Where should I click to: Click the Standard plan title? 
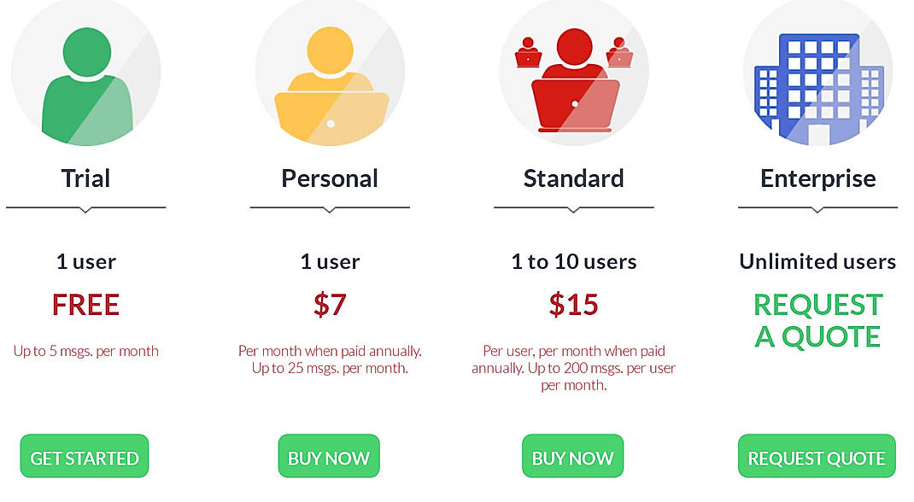[573, 178]
